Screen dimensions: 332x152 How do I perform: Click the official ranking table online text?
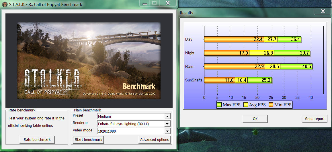pos(30,126)
